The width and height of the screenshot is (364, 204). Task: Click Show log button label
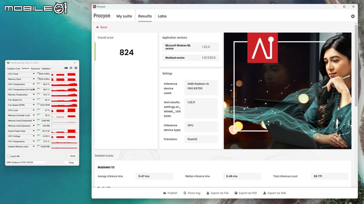pos(194,193)
